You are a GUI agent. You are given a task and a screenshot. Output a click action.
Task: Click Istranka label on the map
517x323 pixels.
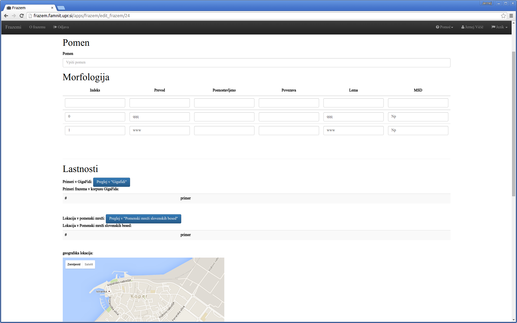[x=102, y=292]
